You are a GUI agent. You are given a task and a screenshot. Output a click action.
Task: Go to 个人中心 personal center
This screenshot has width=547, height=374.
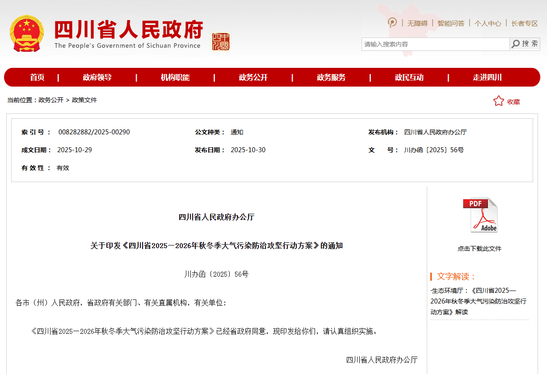[x=488, y=23]
